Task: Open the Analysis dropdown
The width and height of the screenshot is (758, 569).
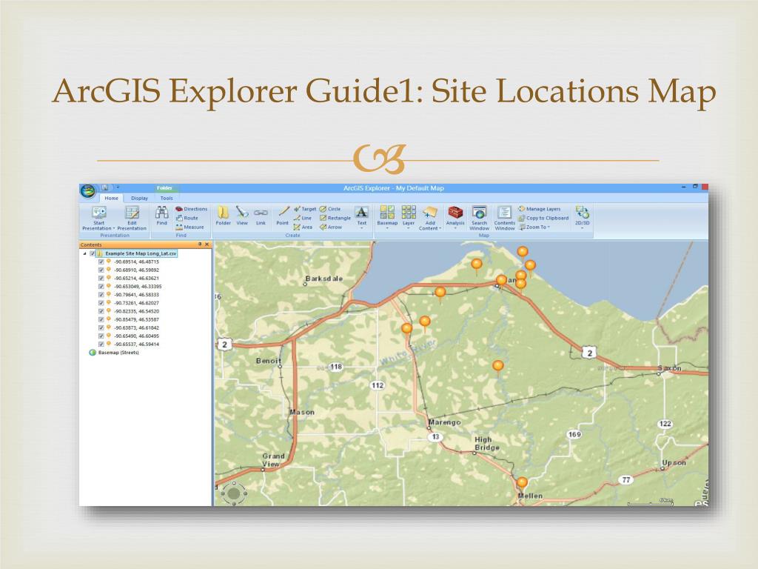Action: tap(455, 219)
